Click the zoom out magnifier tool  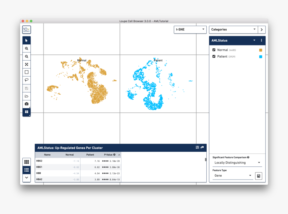26,57
